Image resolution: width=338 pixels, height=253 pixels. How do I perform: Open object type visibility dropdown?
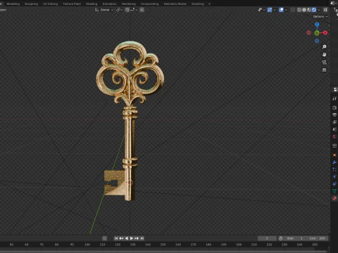tap(261, 10)
